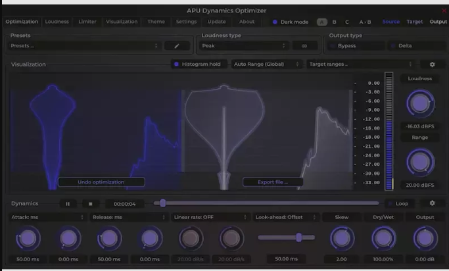
Task: Click the second Attack knob at 0.00 ms
Action: click(x=68, y=238)
